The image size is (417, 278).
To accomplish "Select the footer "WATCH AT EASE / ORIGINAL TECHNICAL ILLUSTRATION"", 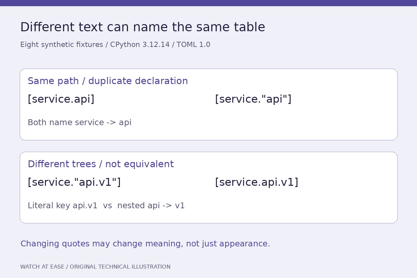I will point(95,267).
